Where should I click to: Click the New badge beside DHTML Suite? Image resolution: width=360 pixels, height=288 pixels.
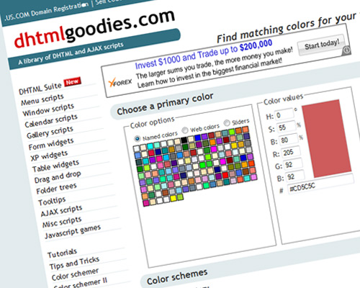72,81
